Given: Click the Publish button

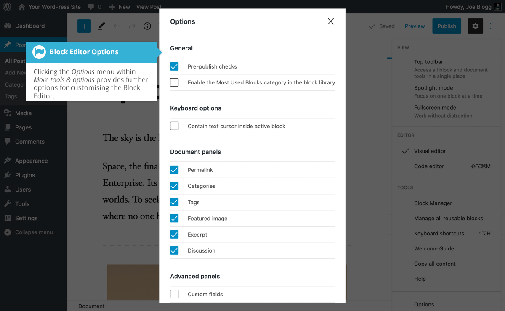Looking at the screenshot, I should click(x=447, y=26).
